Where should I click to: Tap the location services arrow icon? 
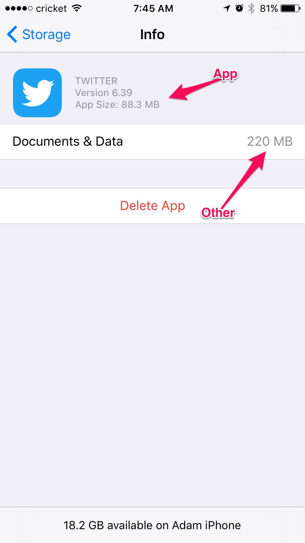[227, 8]
